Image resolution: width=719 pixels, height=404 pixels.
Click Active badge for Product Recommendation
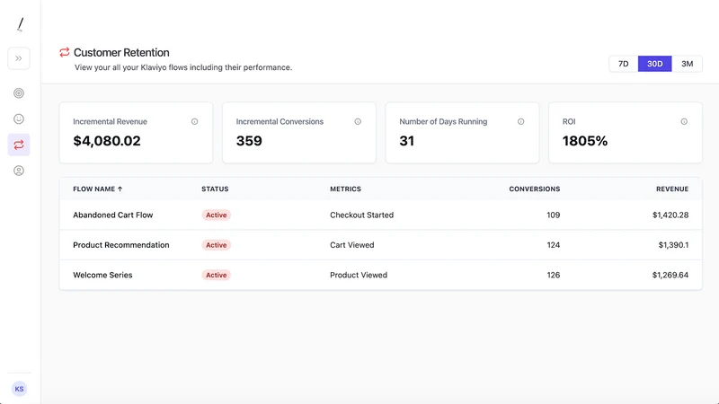[x=216, y=245]
